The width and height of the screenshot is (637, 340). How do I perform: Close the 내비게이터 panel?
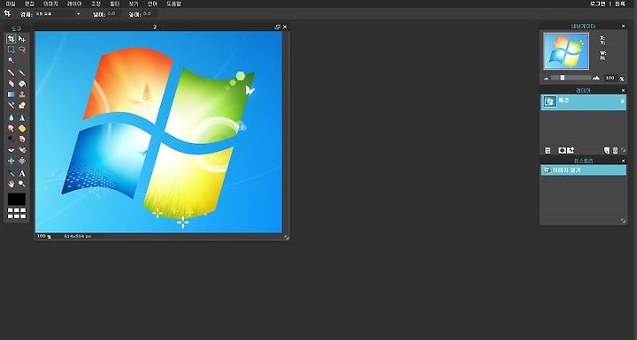[x=623, y=26]
